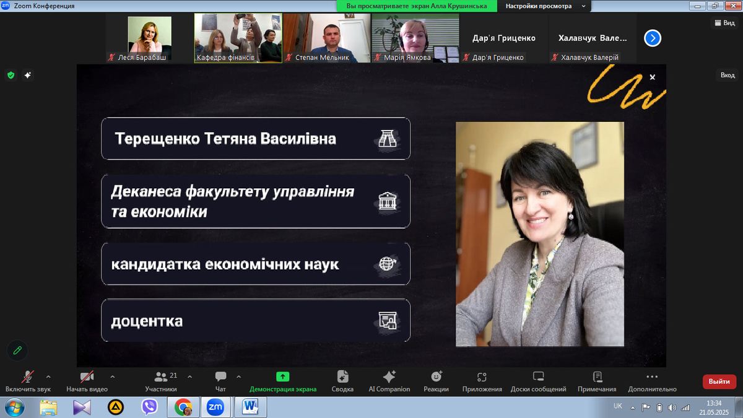Open Visual Studio from the taskbar

pos(82,407)
